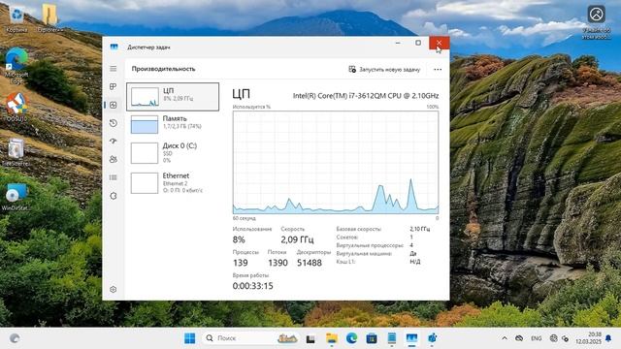
Task: Open the Startup apps sidebar icon
Action: point(114,141)
